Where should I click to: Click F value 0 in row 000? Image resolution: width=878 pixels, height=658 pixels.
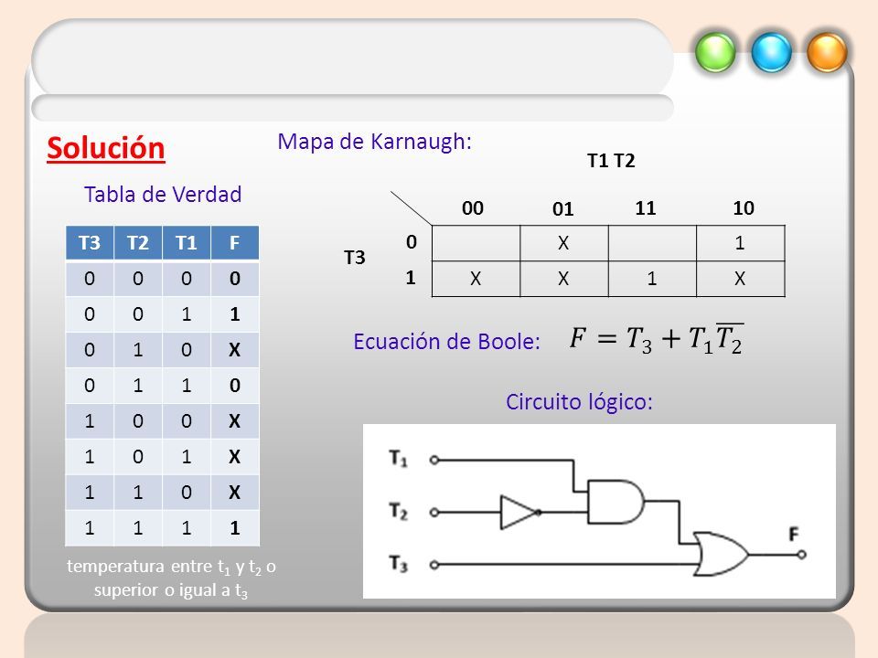[235, 279]
